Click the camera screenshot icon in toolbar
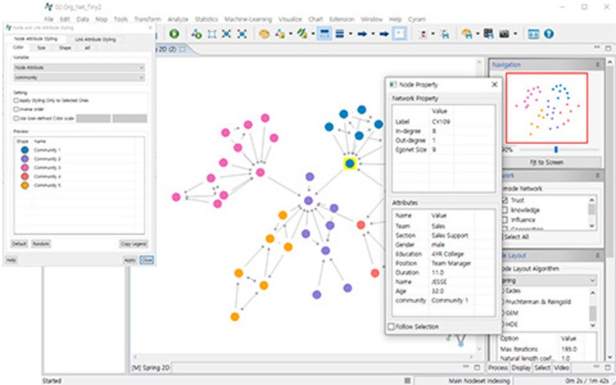The height and width of the screenshot is (385, 616). (504, 34)
